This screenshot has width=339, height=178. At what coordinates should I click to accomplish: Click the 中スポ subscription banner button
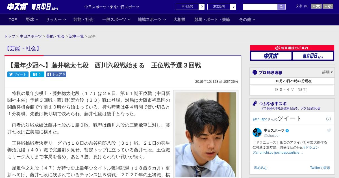point(271,56)
